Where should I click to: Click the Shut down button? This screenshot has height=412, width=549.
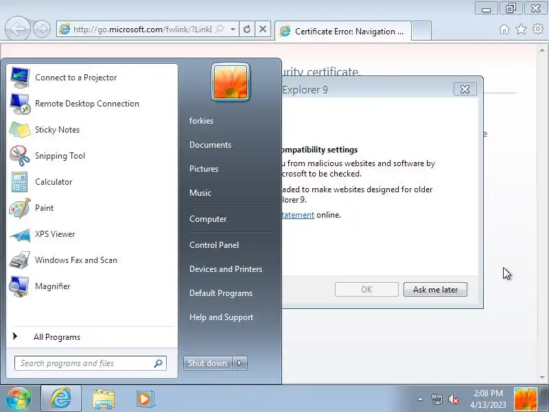point(208,363)
